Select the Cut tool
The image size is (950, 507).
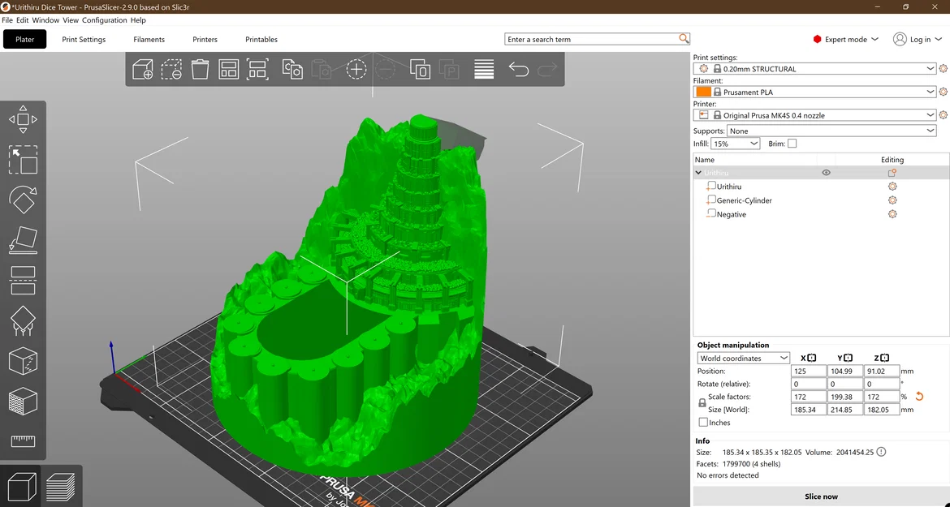pyautogui.click(x=23, y=281)
